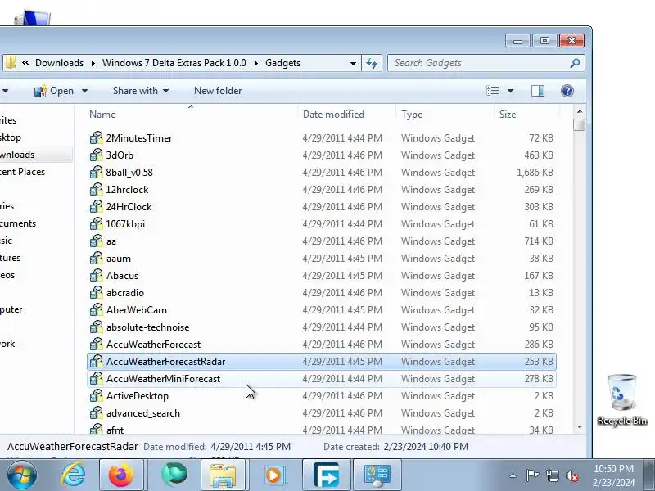Select the AccuWeatherMiniForecast file name
The height and width of the screenshot is (491, 655).
163,379
